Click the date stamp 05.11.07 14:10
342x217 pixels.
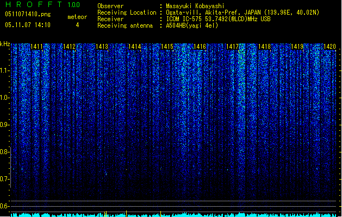28,25
